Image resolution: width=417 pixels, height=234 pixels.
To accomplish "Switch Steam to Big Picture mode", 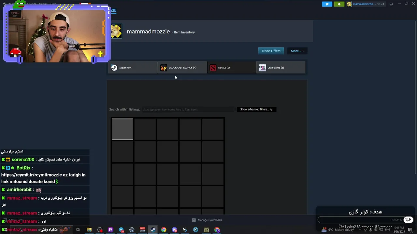I will click(x=391, y=4).
